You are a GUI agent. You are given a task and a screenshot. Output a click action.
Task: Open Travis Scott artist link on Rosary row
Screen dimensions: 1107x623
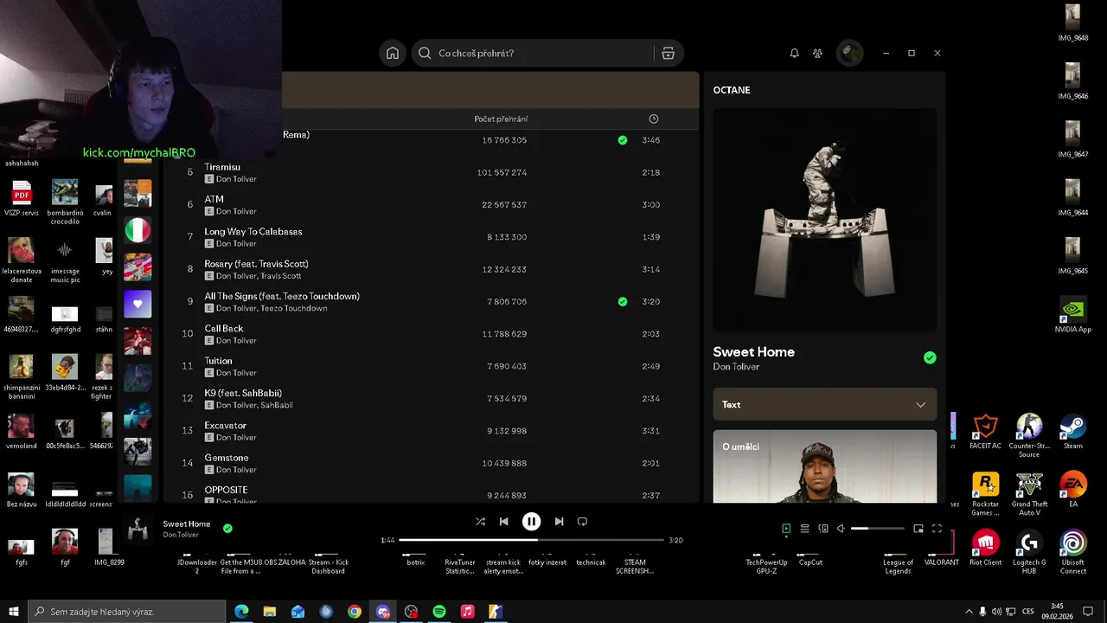(x=281, y=276)
